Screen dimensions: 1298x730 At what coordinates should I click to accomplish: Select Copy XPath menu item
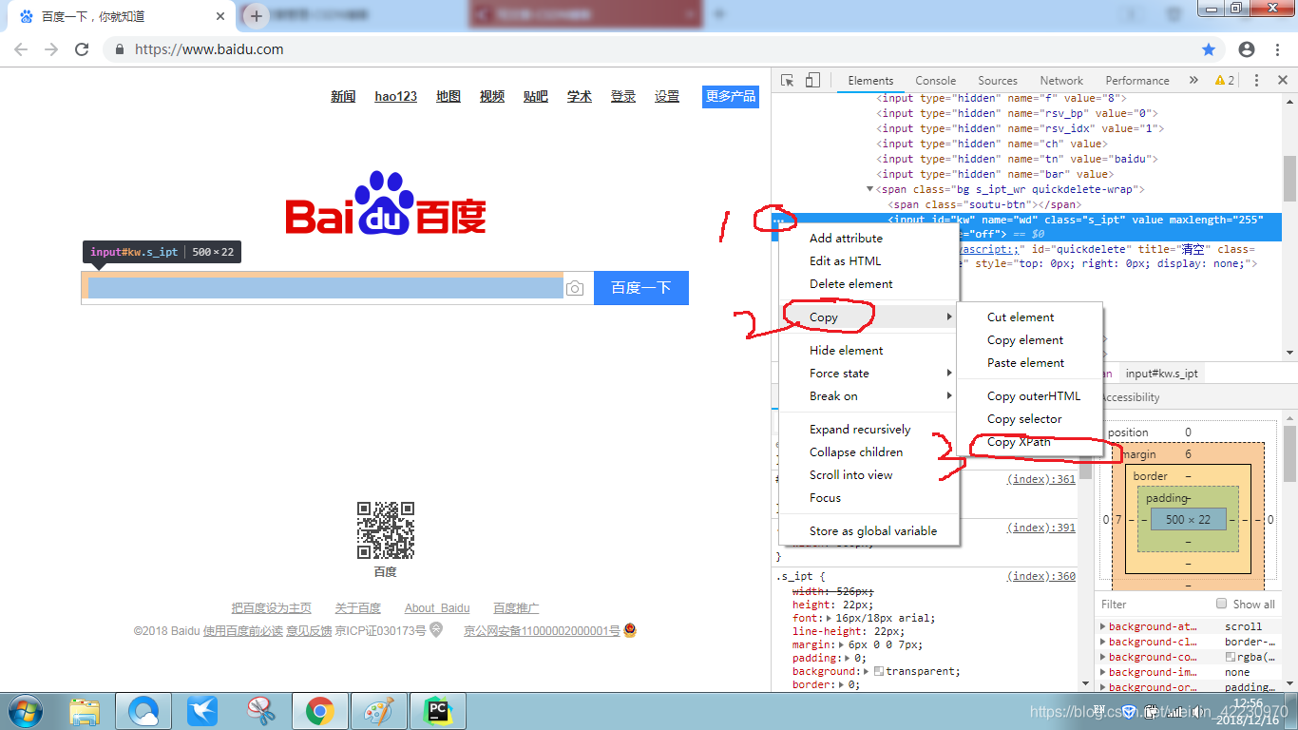[1029, 442]
